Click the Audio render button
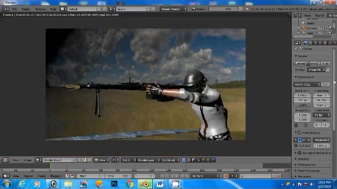The height and width of the screenshot is (189, 337). [x=324, y=64]
